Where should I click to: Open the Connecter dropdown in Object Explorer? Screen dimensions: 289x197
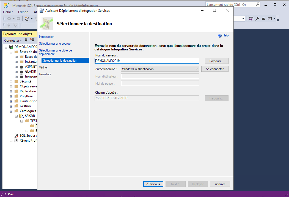click(x=13, y=40)
